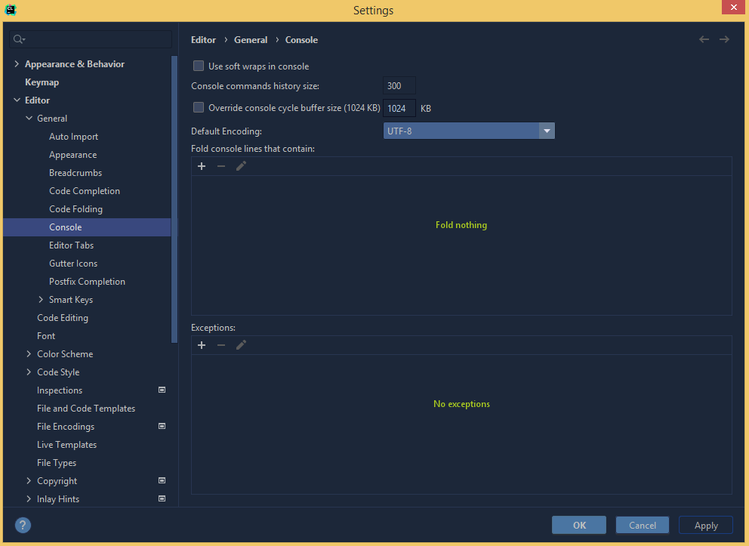Screen dimensions: 749x546
Task: Open the Default Encoding UTF-8 dropdown
Action: pos(469,131)
